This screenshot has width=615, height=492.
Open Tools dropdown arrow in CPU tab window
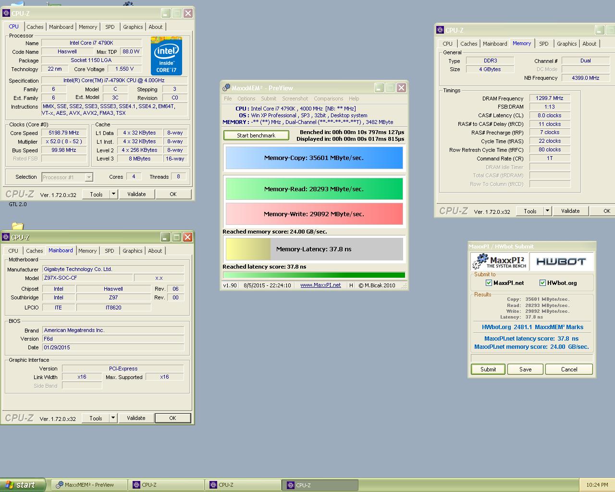[x=114, y=194]
